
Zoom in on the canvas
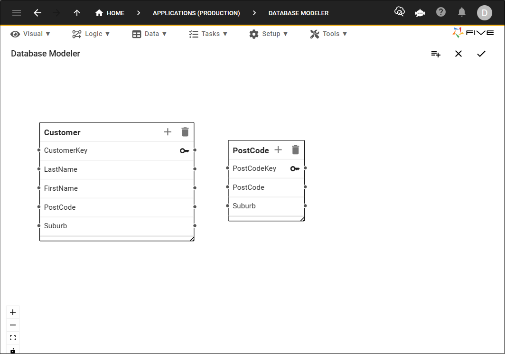click(x=13, y=312)
